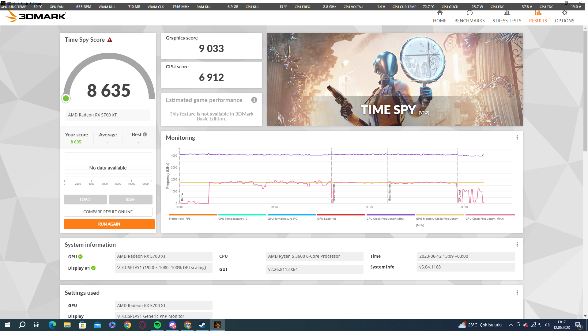Open Stress Tests via the bar icon

[507, 13]
